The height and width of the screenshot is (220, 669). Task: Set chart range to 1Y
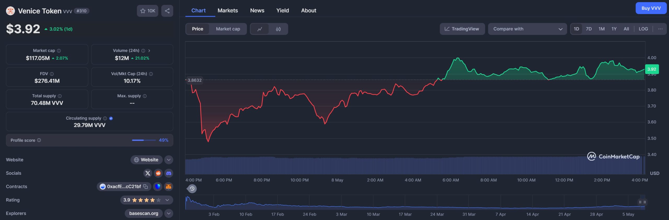tap(614, 29)
